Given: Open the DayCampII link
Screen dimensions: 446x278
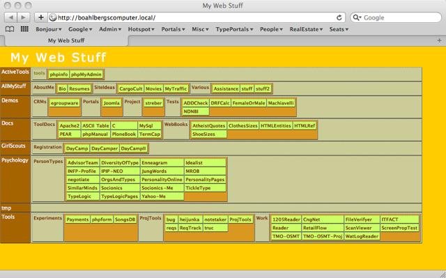Looking at the screenshot, I should coord(133,148).
